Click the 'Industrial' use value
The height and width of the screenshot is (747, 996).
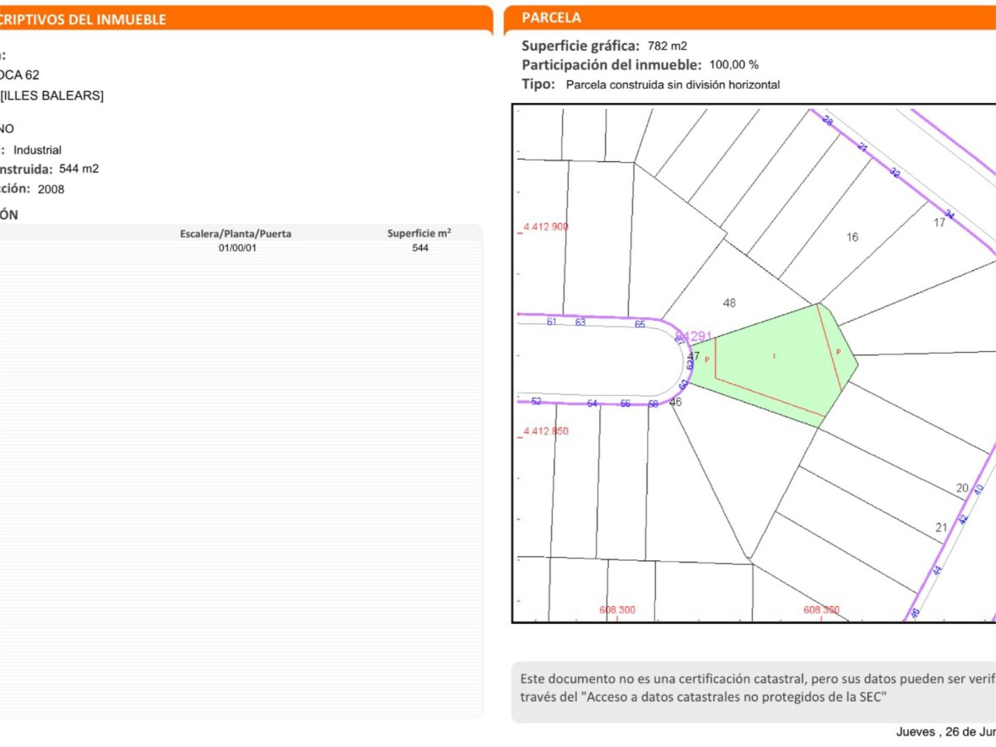click(x=37, y=150)
